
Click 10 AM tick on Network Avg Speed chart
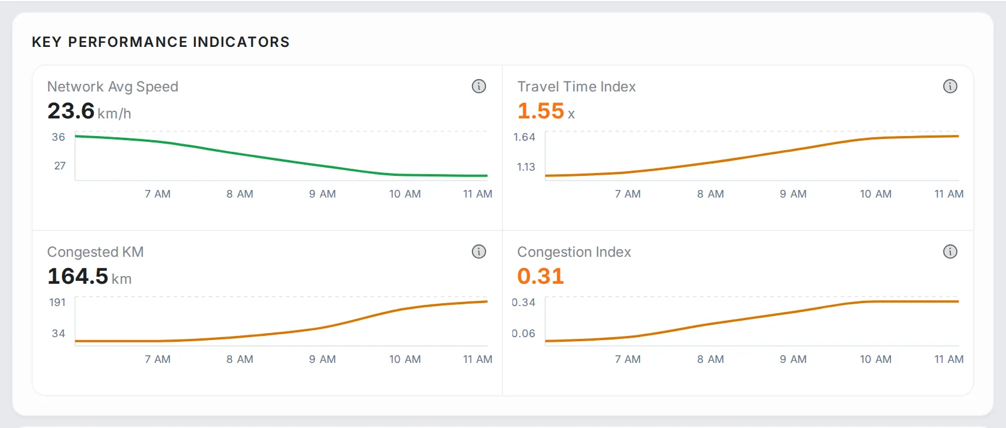(x=405, y=194)
